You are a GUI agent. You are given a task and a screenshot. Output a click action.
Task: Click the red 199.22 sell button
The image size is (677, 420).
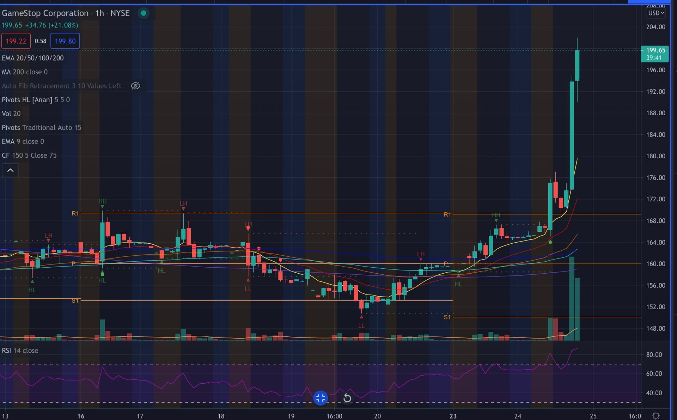click(x=16, y=41)
